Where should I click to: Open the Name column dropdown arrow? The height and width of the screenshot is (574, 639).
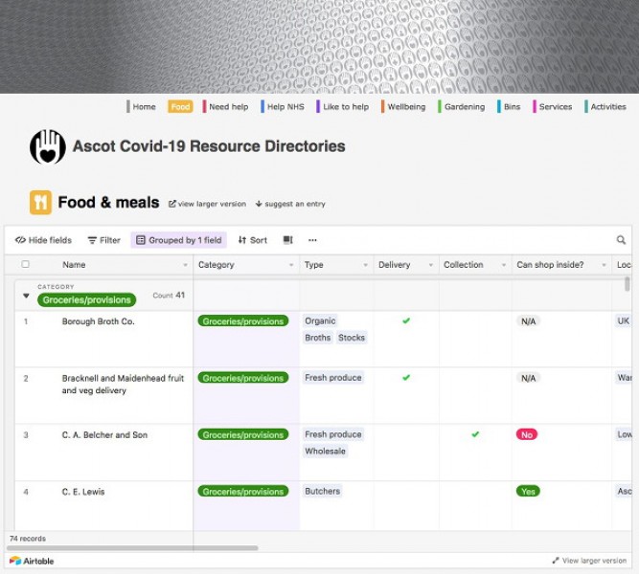[185, 265]
